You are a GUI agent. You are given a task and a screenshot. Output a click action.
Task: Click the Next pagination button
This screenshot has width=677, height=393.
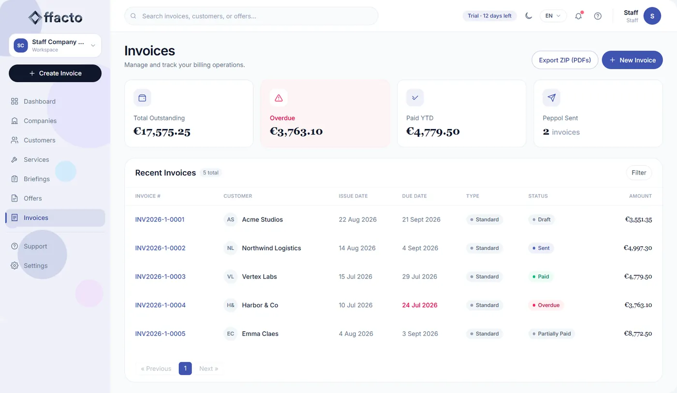[208, 368]
